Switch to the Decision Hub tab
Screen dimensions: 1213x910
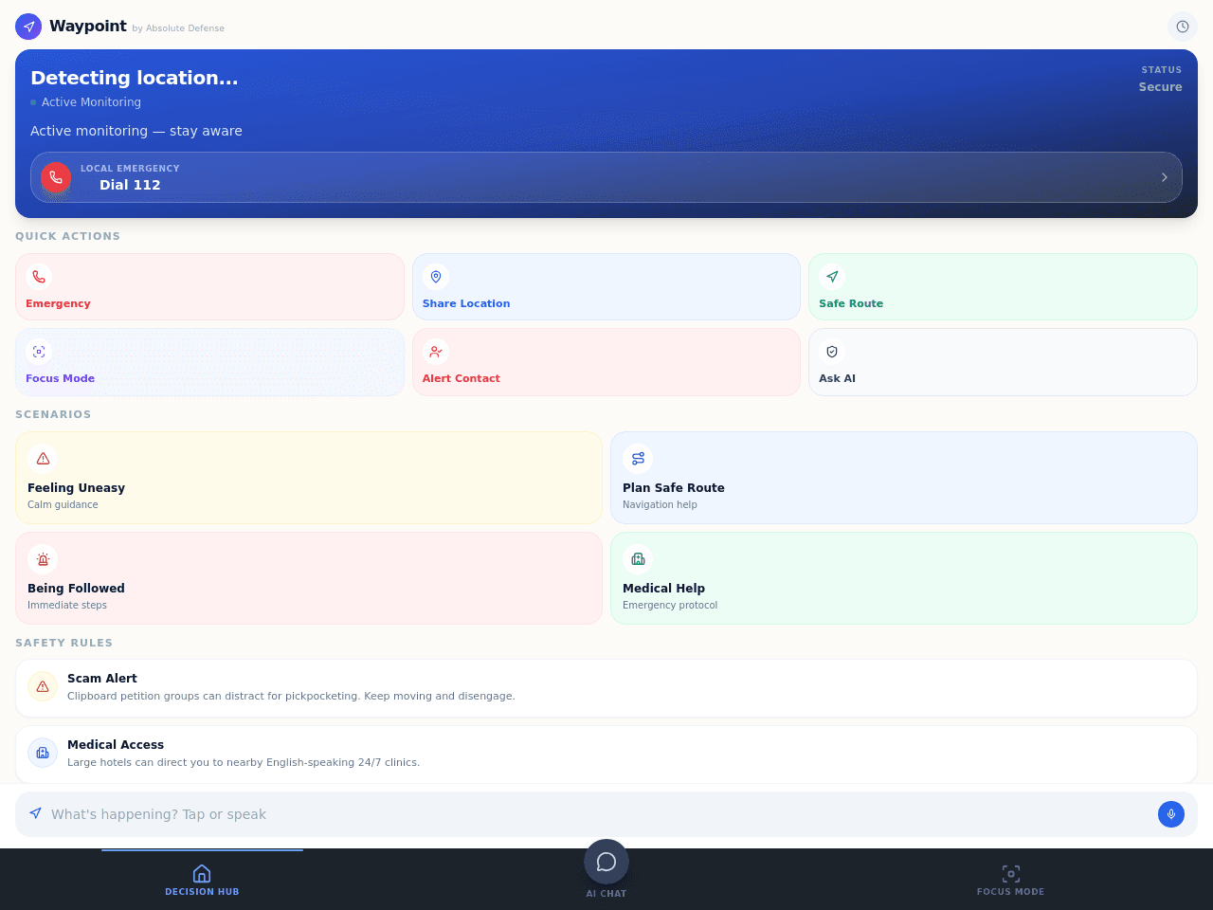tap(202, 880)
